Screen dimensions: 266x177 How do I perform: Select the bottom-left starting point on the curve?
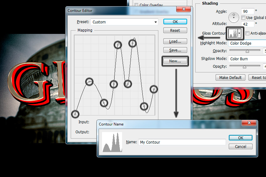[75, 114]
